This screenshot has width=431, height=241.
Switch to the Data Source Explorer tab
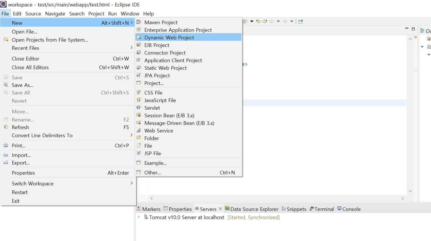252,209
